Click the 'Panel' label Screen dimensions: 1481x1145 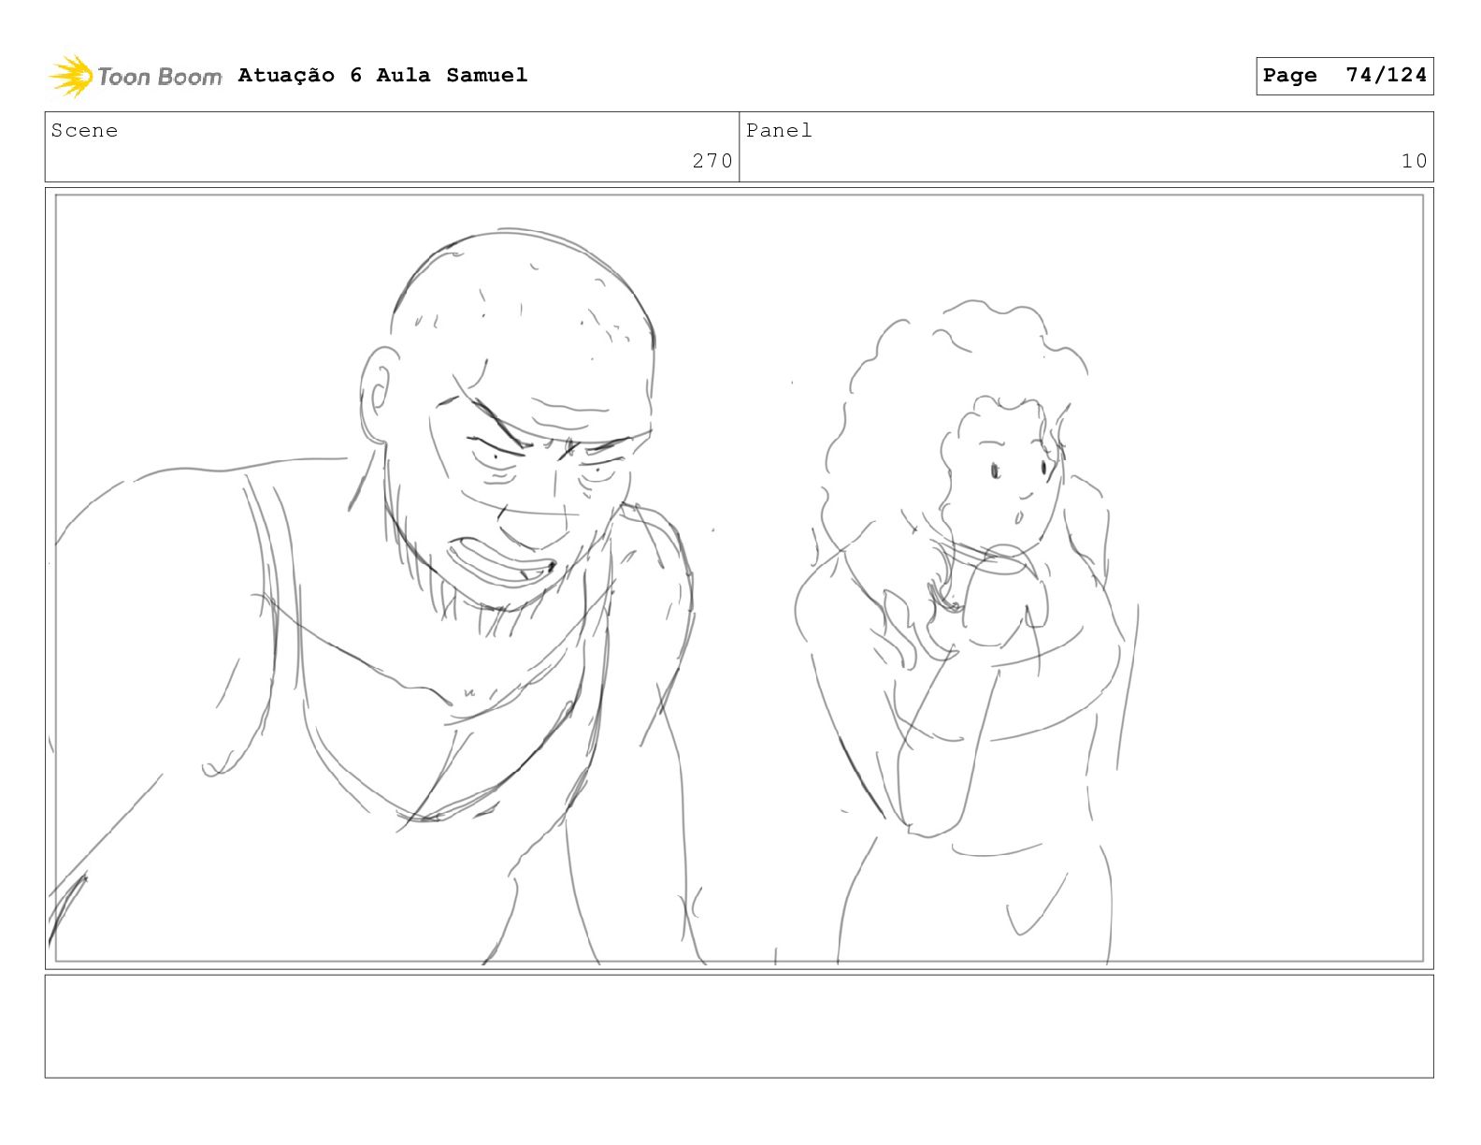point(779,131)
